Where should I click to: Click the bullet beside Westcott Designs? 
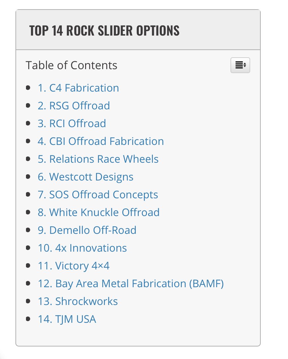[x=28, y=177]
